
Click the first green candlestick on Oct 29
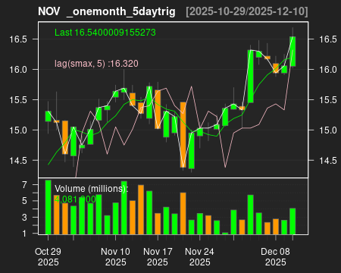[x=48, y=116]
